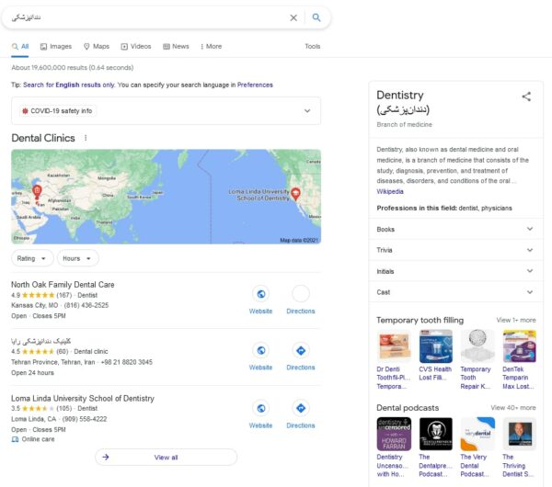Open The Thriving Dentist Show thumbnail

coord(519,434)
